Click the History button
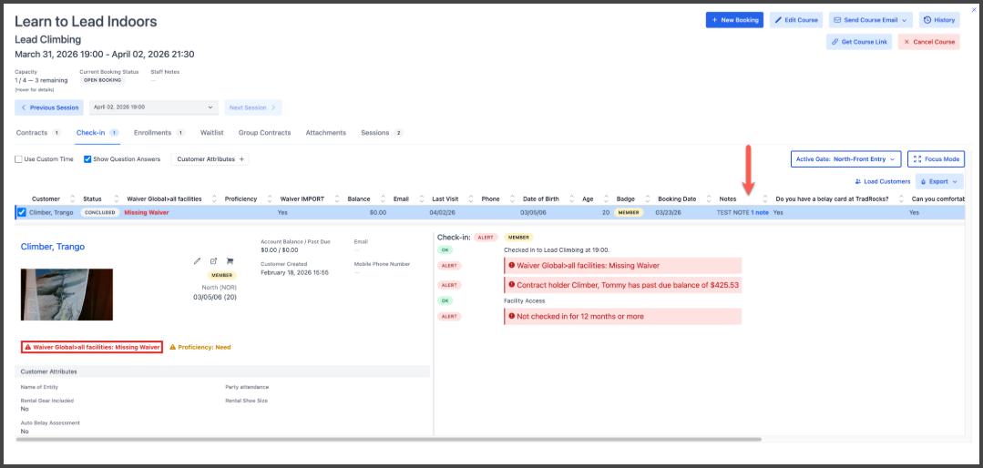This screenshot has height=468, width=983. coord(939,20)
